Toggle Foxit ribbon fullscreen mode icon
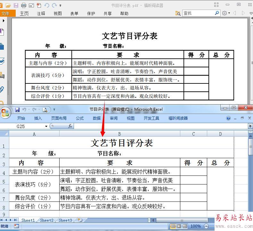 [x=216, y=5]
